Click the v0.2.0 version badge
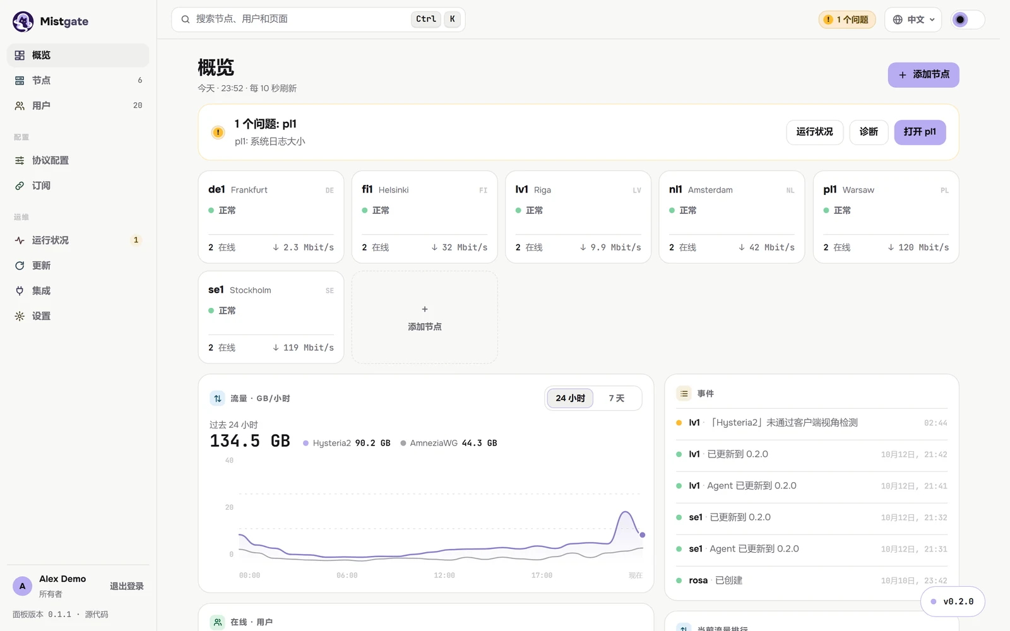The height and width of the screenshot is (631, 1010). click(x=953, y=602)
